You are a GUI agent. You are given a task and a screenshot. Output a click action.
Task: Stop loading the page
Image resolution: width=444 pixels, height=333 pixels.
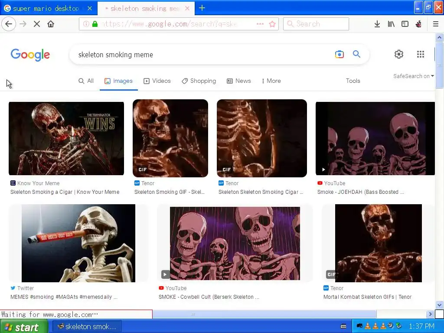pos(37,24)
